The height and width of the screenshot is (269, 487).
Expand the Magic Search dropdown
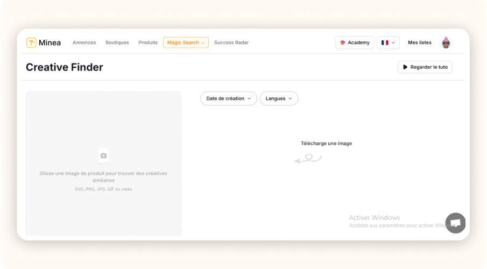tap(186, 43)
